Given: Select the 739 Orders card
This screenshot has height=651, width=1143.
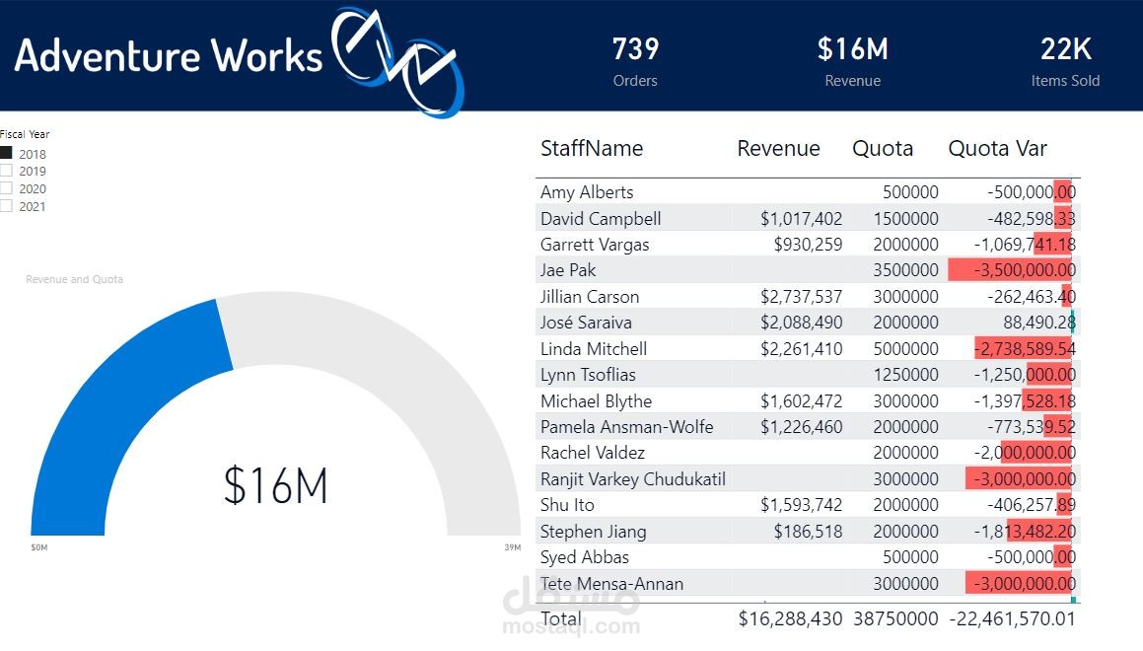Looking at the screenshot, I should [635, 61].
